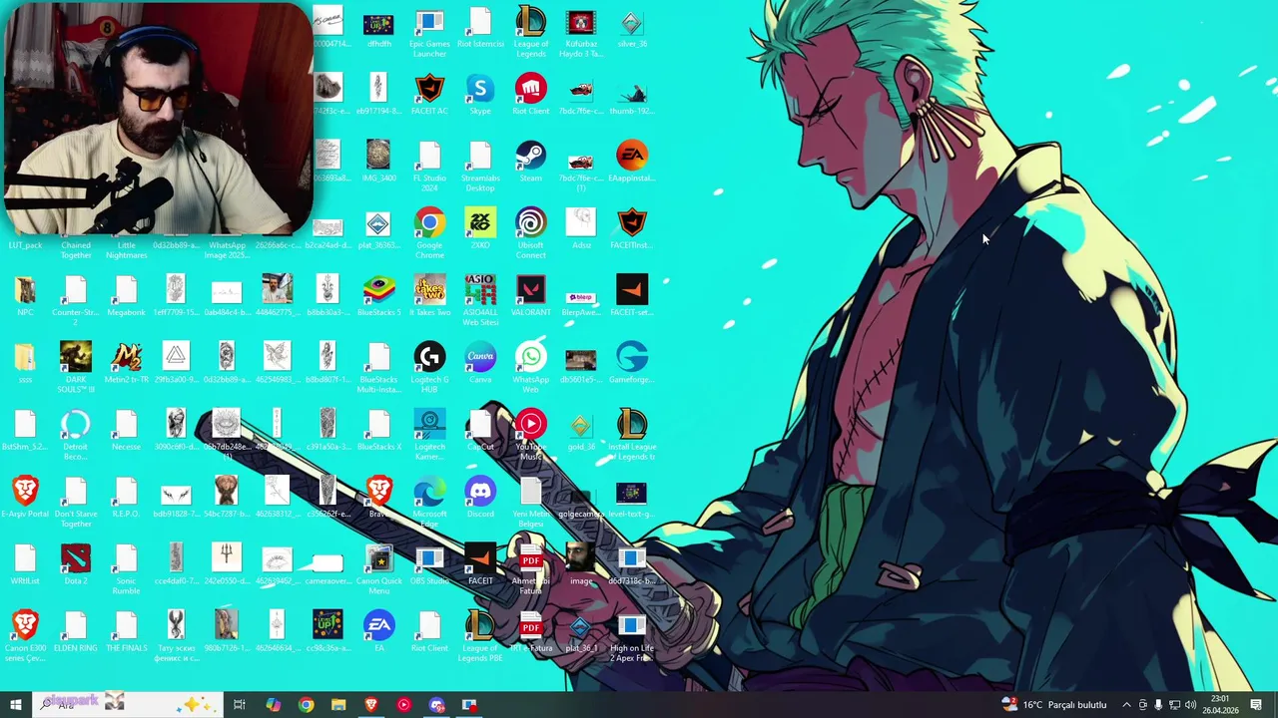Open the High on Life 2 Apex Free shortcut
The image size is (1278, 718).
tap(631, 634)
